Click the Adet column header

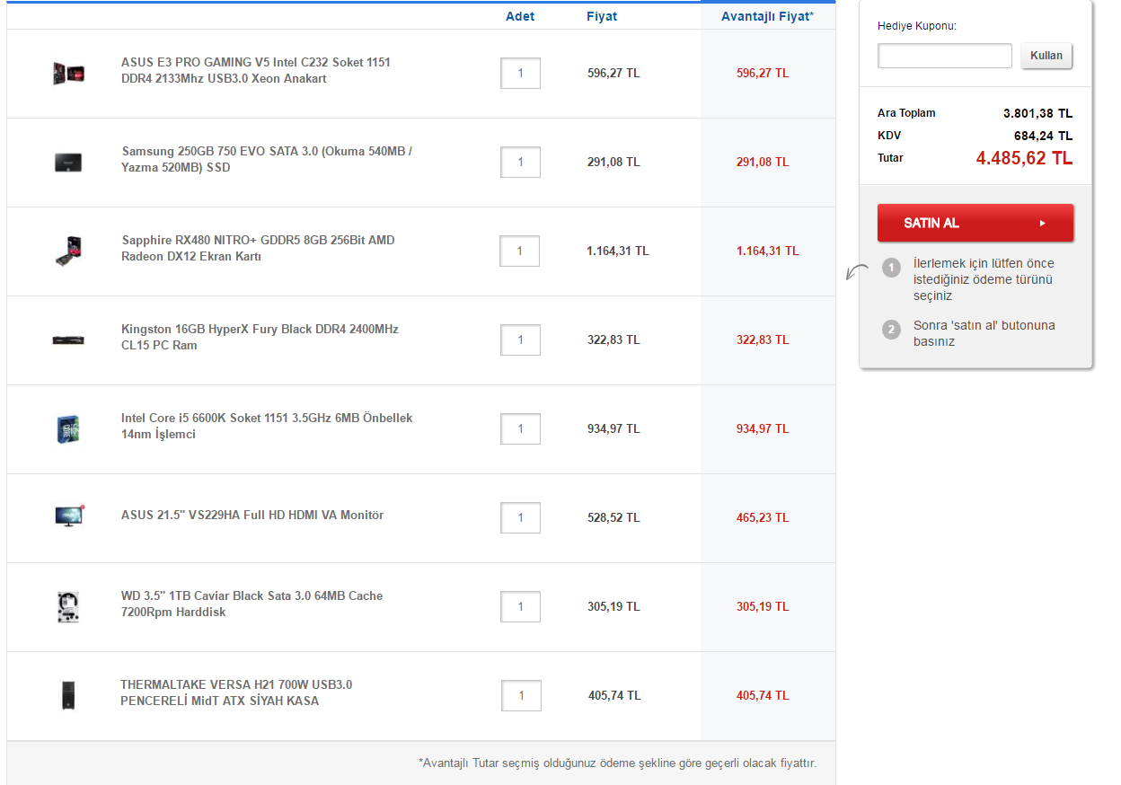click(x=520, y=16)
